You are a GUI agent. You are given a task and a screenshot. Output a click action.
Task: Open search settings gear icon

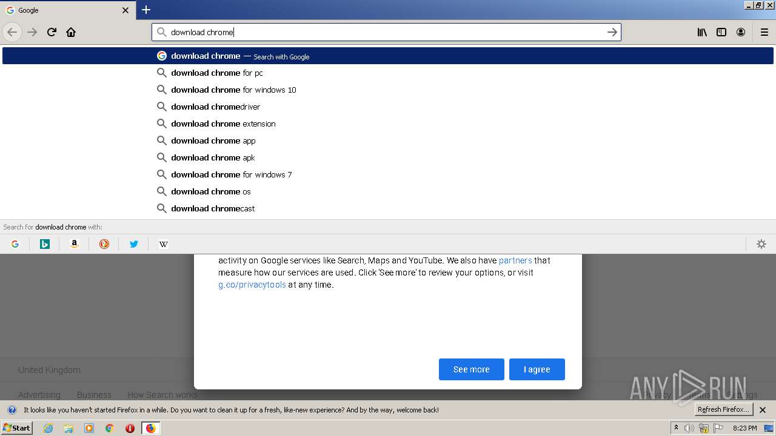[x=761, y=244]
